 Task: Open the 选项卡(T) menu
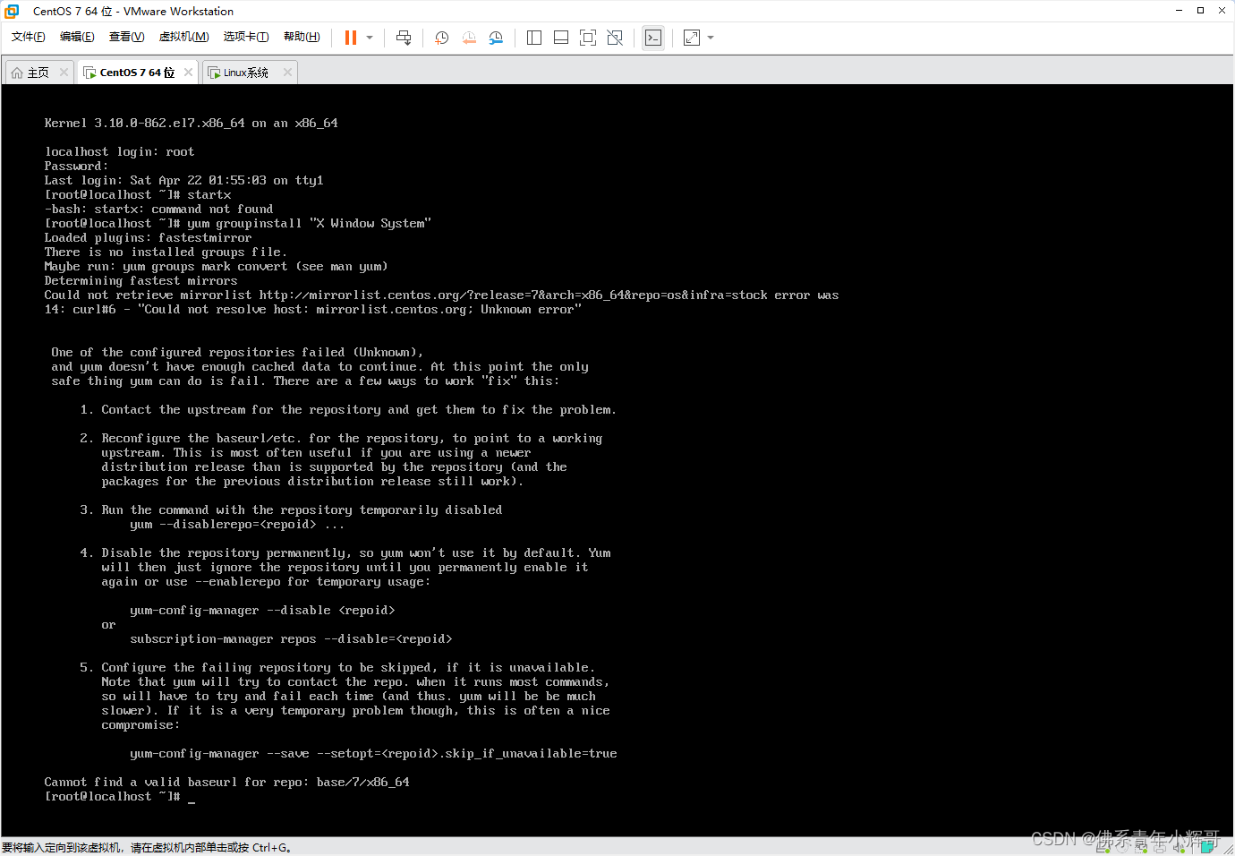click(x=246, y=37)
